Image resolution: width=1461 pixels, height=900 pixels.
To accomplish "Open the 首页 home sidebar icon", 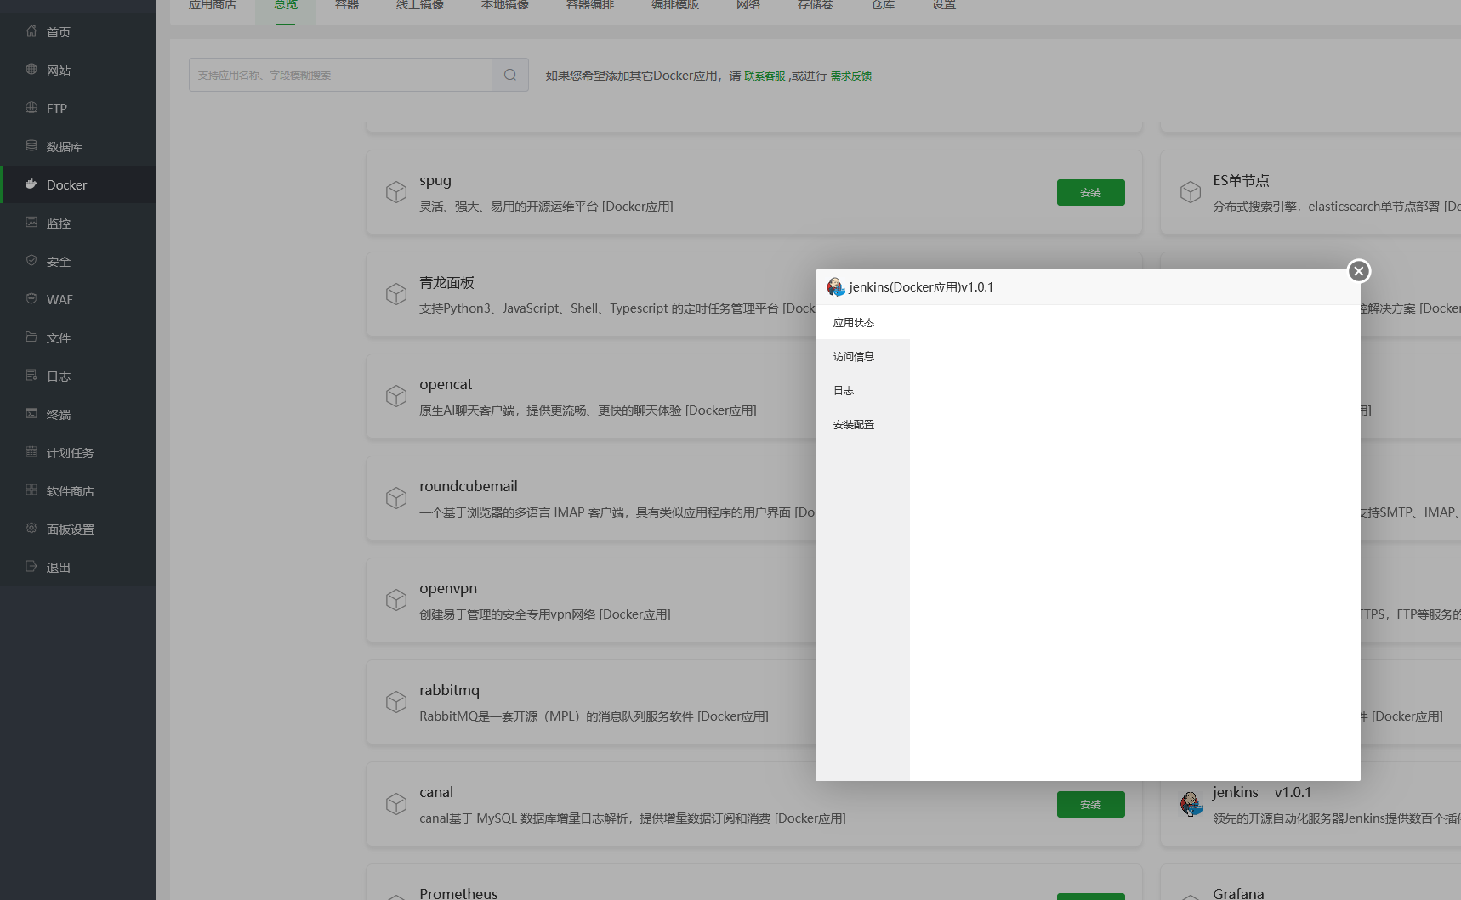I will click(31, 31).
